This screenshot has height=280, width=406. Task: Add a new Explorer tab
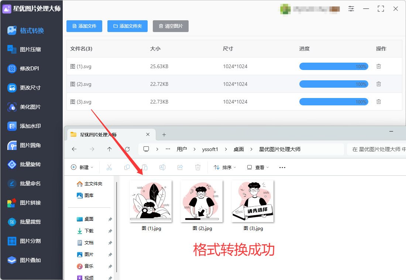tap(164, 135)
